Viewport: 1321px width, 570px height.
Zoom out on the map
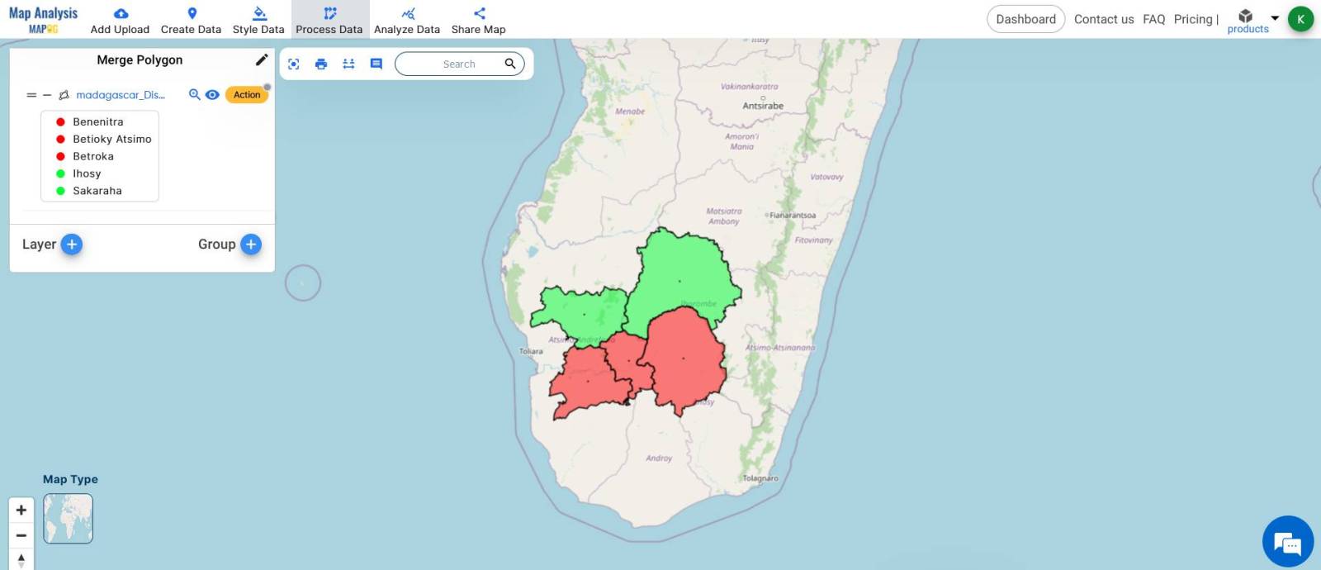click(21, 535)
